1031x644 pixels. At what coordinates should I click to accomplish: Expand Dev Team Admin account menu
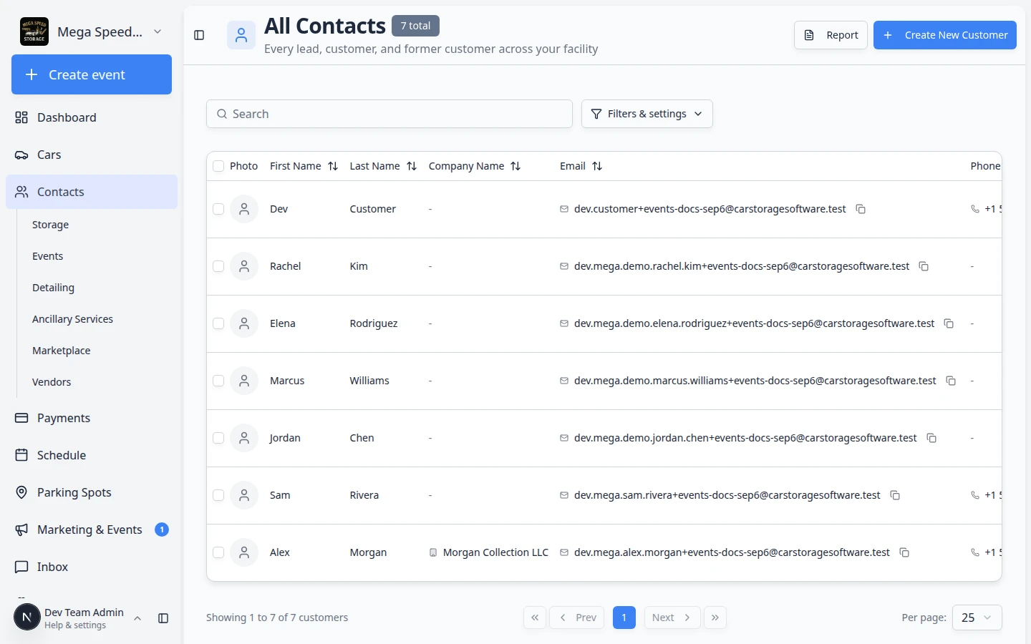pyautogui.click(x=137, y=618)
